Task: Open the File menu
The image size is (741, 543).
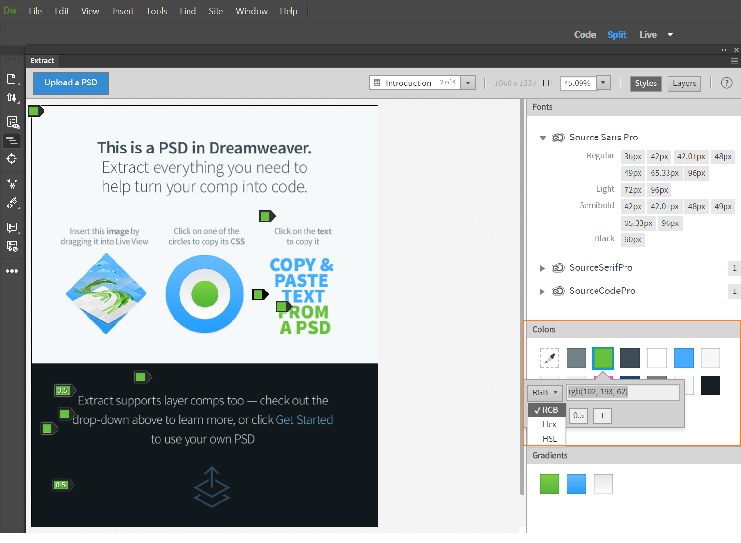Action: pyautogui.click(x=35, y=11)
